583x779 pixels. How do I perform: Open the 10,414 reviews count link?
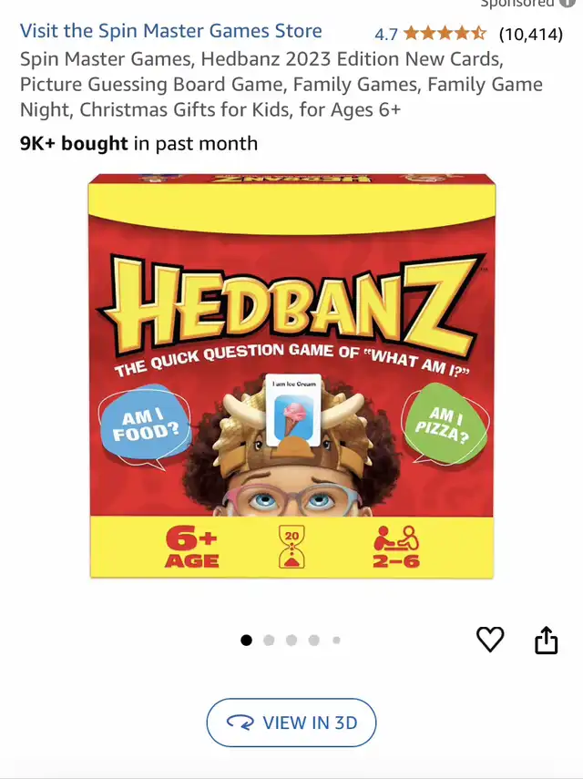point(531,35)
